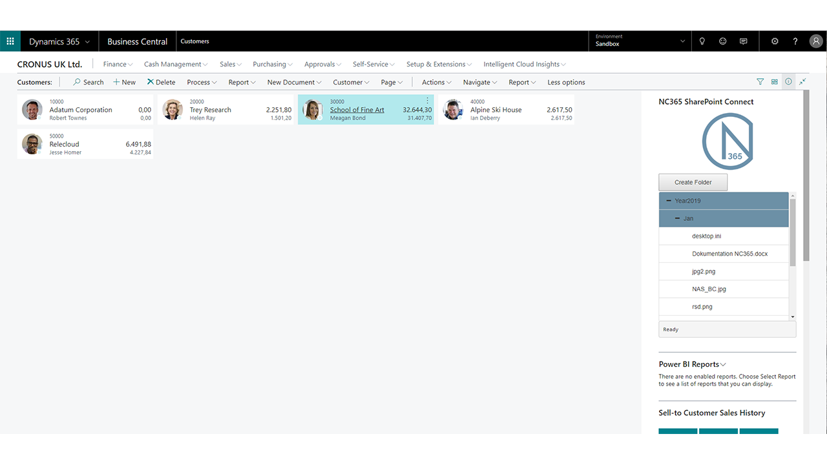Click the Ready status text
The height and width of the screenshot is (465, 827).
671,329
